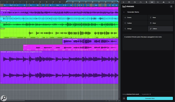Click the Generate Stem button
This screenshot has height=102, width=175.
(150, 98)
